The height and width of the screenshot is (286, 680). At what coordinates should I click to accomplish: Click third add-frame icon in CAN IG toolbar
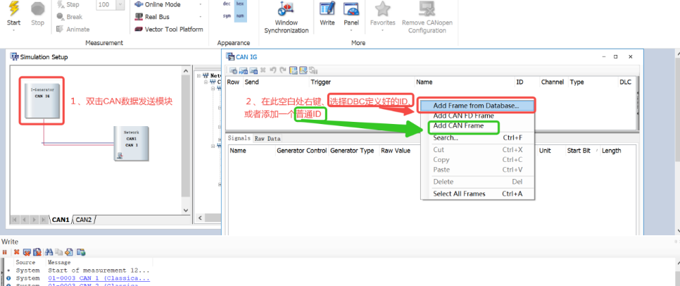point(253,70)
